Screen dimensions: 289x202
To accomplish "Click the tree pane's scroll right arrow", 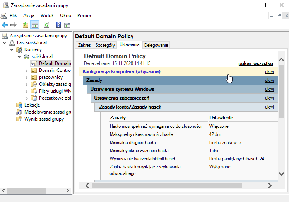I will tap(68, 190).
